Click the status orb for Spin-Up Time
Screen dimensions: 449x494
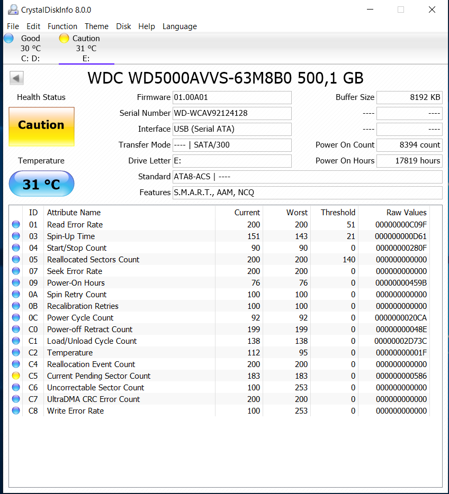[16, 236]
